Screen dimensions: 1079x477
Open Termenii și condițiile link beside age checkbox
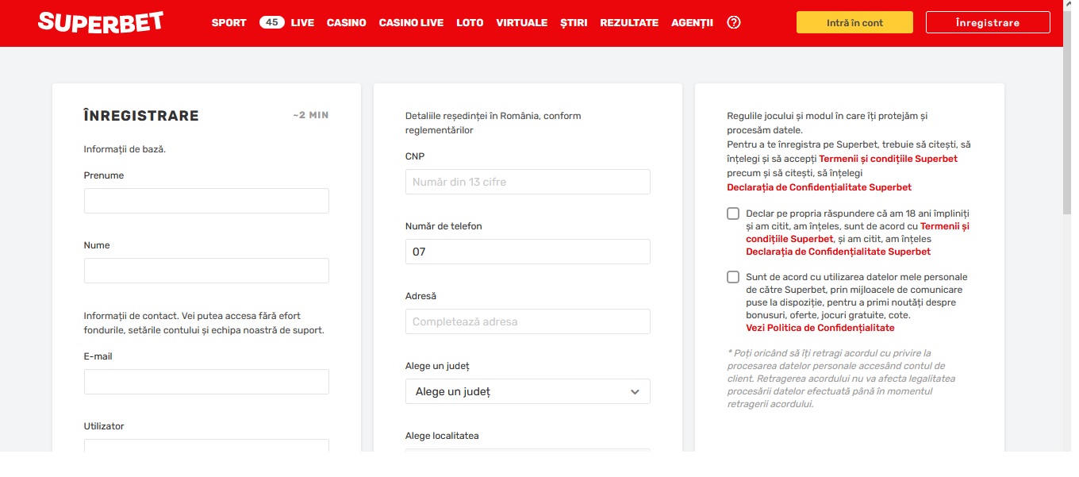[x=858, y=233]
